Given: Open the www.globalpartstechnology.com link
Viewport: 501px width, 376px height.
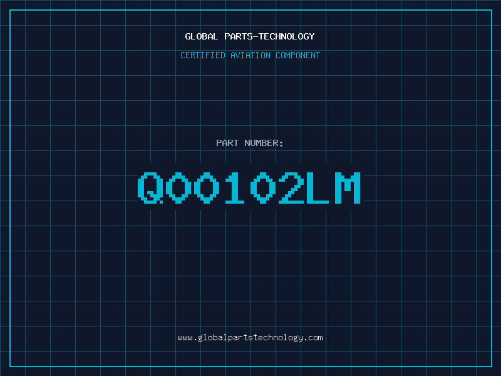Looking at the screenshot, I should [x=250, y=338].
